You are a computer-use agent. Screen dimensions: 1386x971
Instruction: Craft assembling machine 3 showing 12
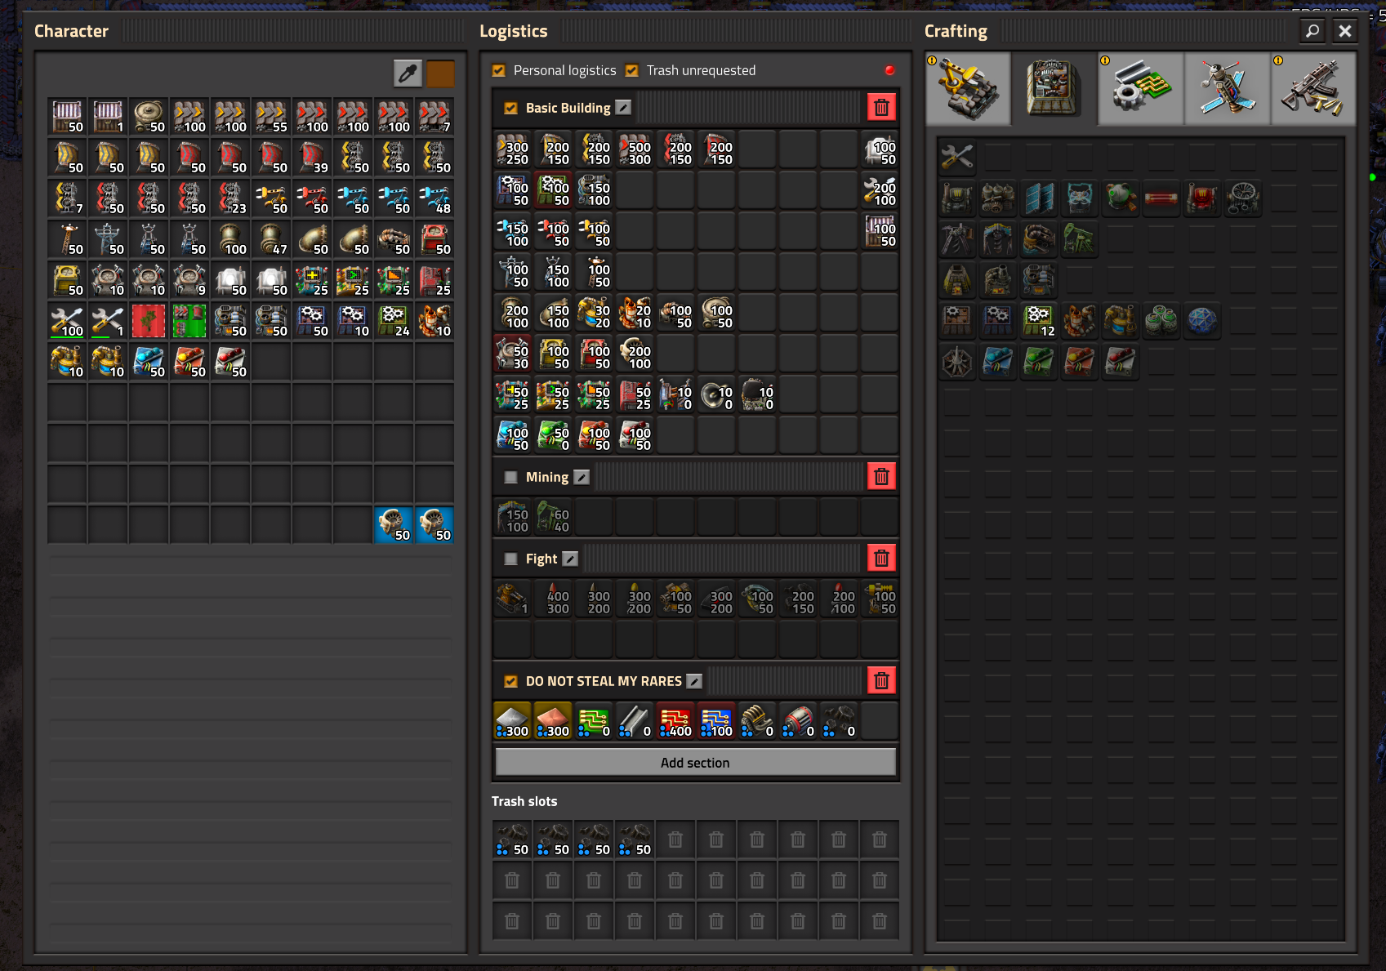(x=1039, y=320)
